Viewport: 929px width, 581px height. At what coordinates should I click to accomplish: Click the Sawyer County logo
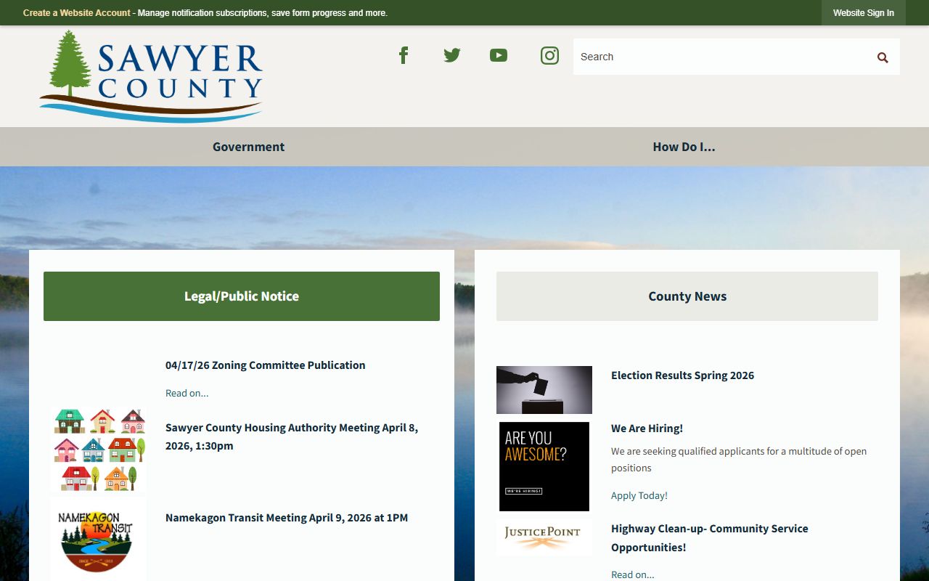pyautogui.click(x=151, y=76)
